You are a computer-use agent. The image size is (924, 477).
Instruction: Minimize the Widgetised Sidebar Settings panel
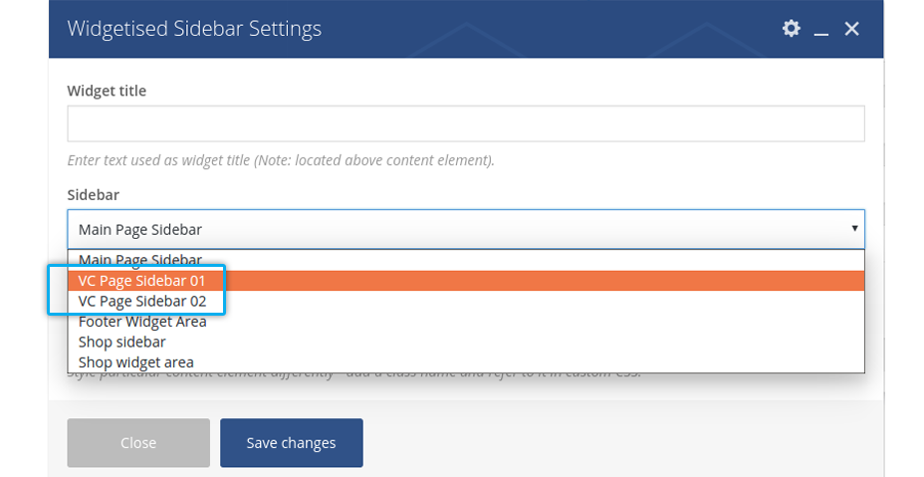coord(821,30)
